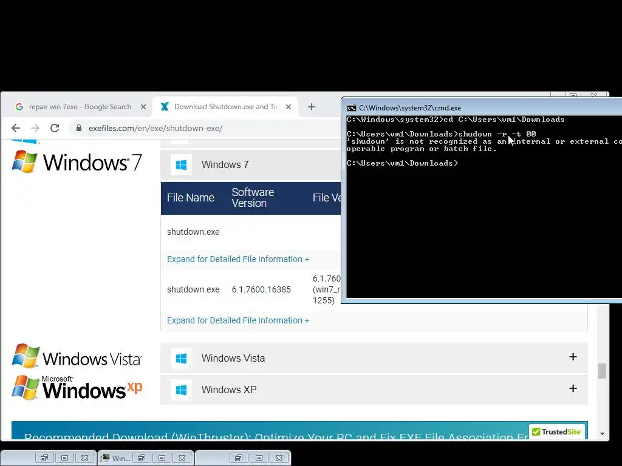Click the Windows tile icon beside Windows XP

pos(181,390)
